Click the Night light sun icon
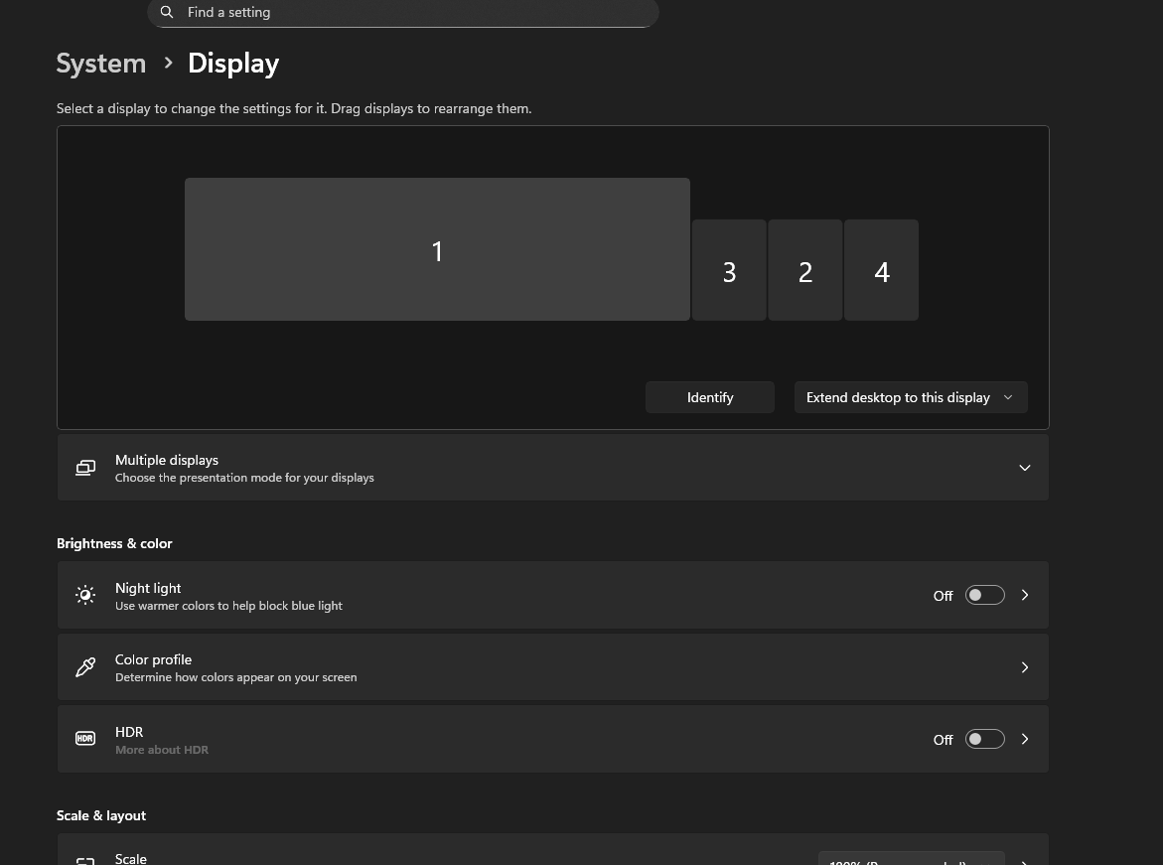This screenshot has width=1163, height=865. tap(85, 595)
